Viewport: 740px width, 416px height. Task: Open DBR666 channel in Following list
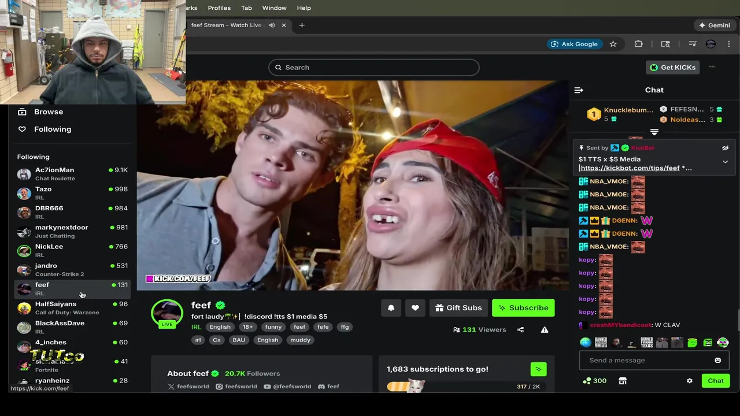tap(72, 212)
